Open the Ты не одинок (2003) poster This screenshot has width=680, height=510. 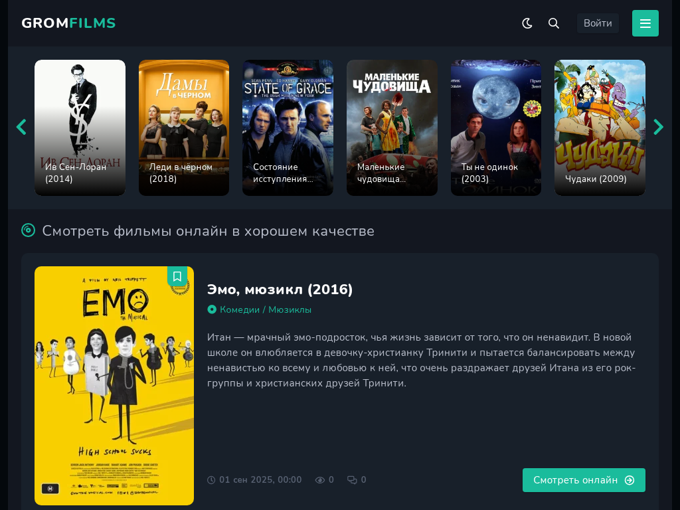click(495, 127)
